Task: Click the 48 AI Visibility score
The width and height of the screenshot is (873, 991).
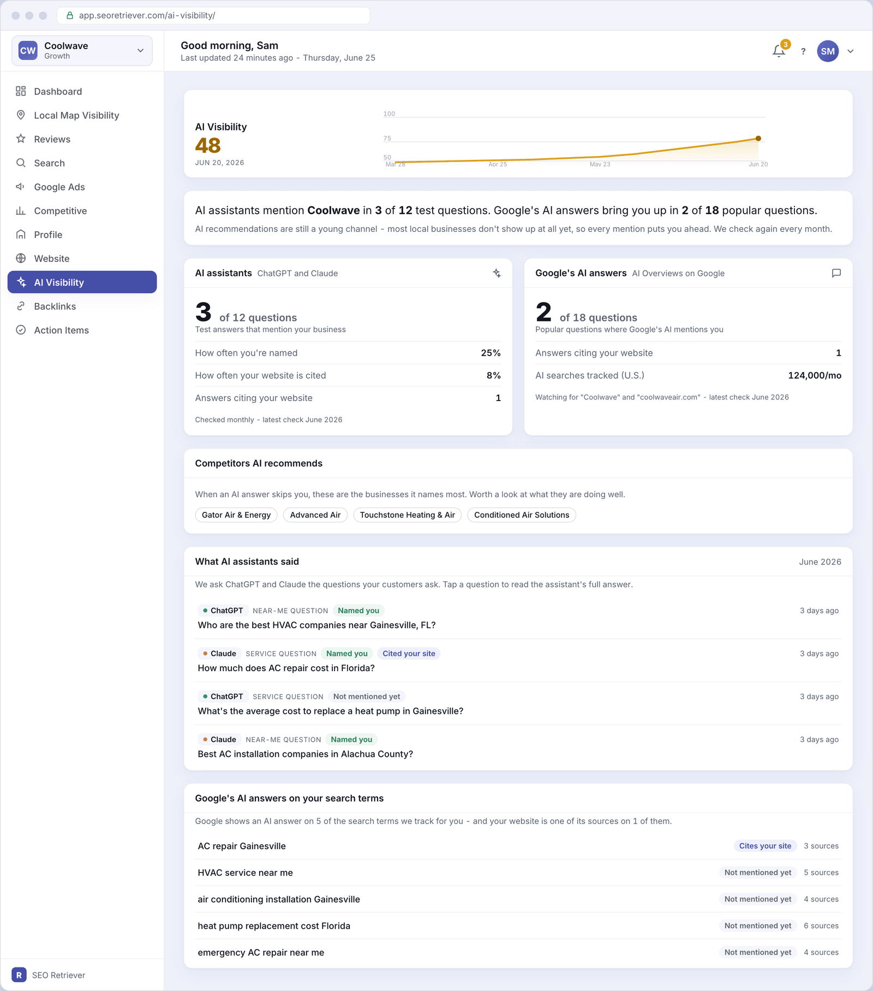Action: 208,145
